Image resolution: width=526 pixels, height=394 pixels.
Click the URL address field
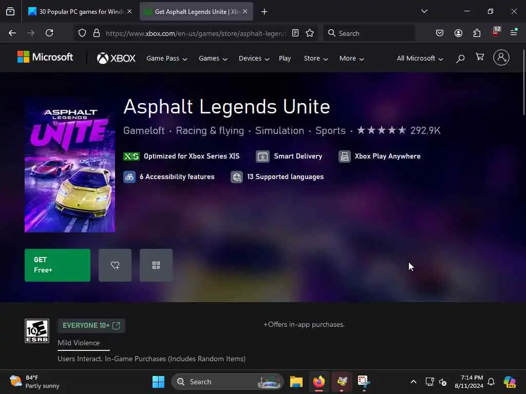(x=196, y=33)
